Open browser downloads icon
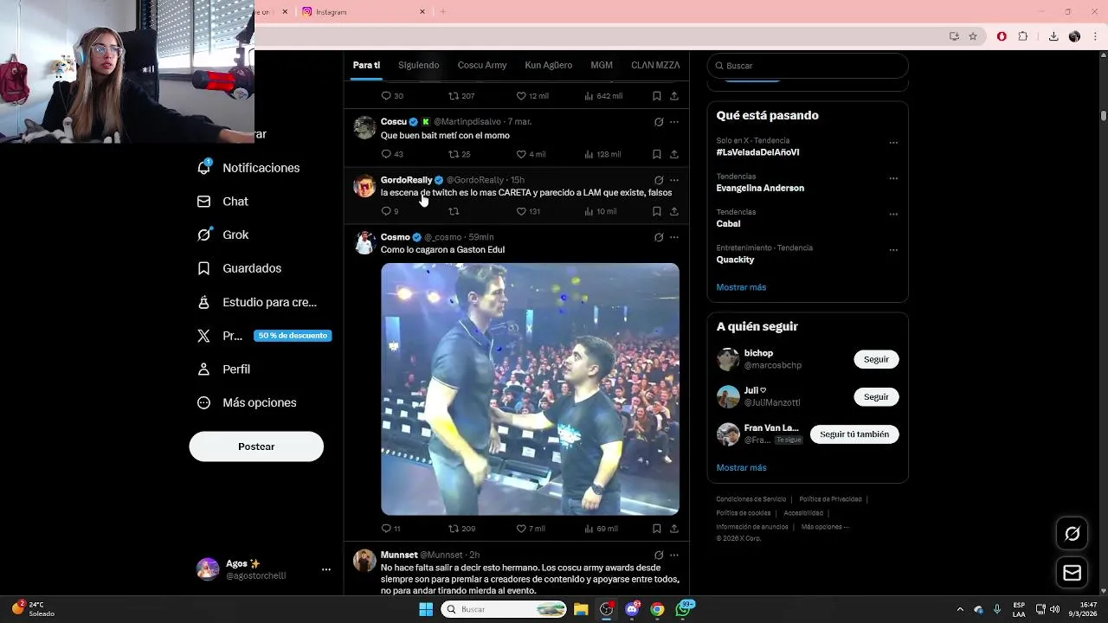 coord(1053,36)
